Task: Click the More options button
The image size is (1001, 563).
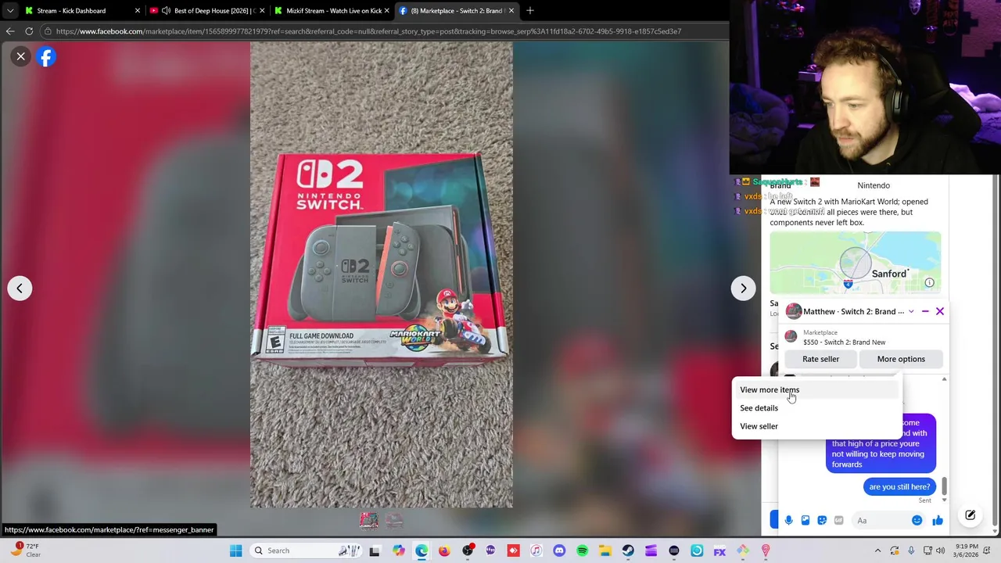Action: (x=901, y=359)
